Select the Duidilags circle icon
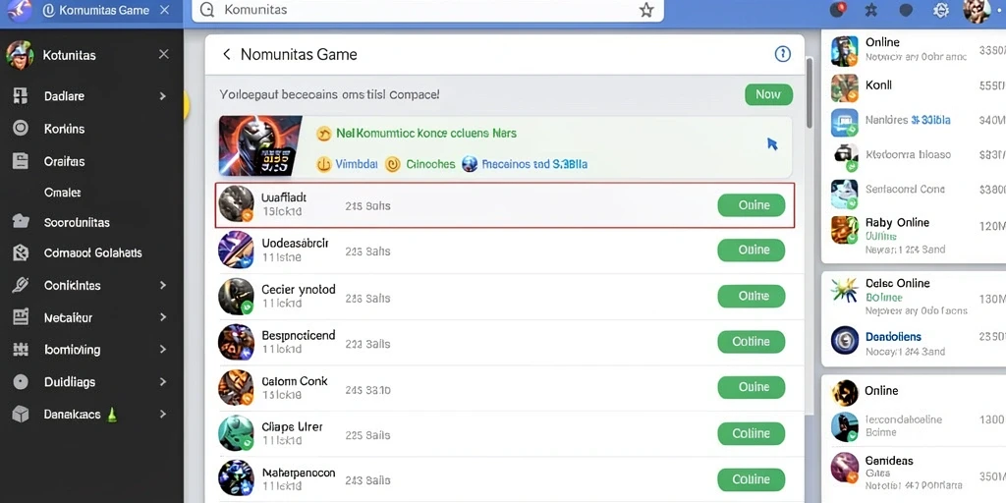 point(21,382)
